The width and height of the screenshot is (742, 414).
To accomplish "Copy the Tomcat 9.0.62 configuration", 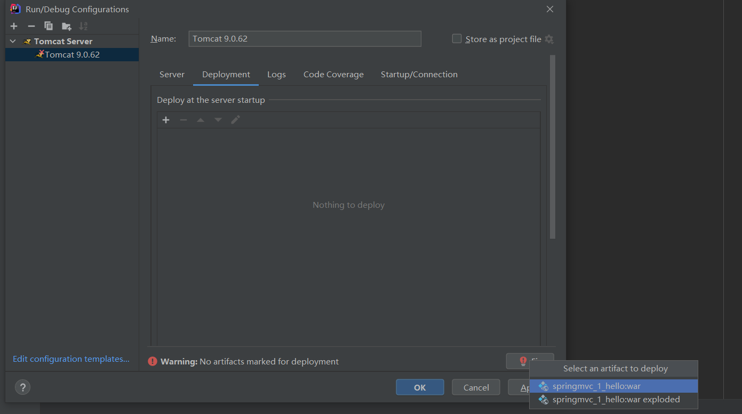I will click(49, 26).
